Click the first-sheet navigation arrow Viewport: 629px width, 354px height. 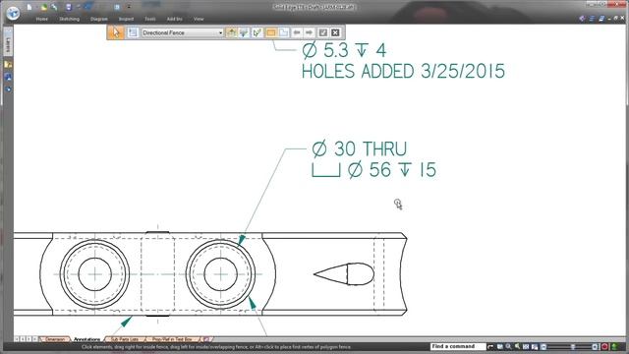pos(17,339)
